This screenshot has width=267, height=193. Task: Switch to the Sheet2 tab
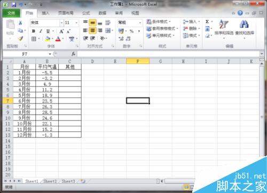pyautogui.click(x=50, y=181)
